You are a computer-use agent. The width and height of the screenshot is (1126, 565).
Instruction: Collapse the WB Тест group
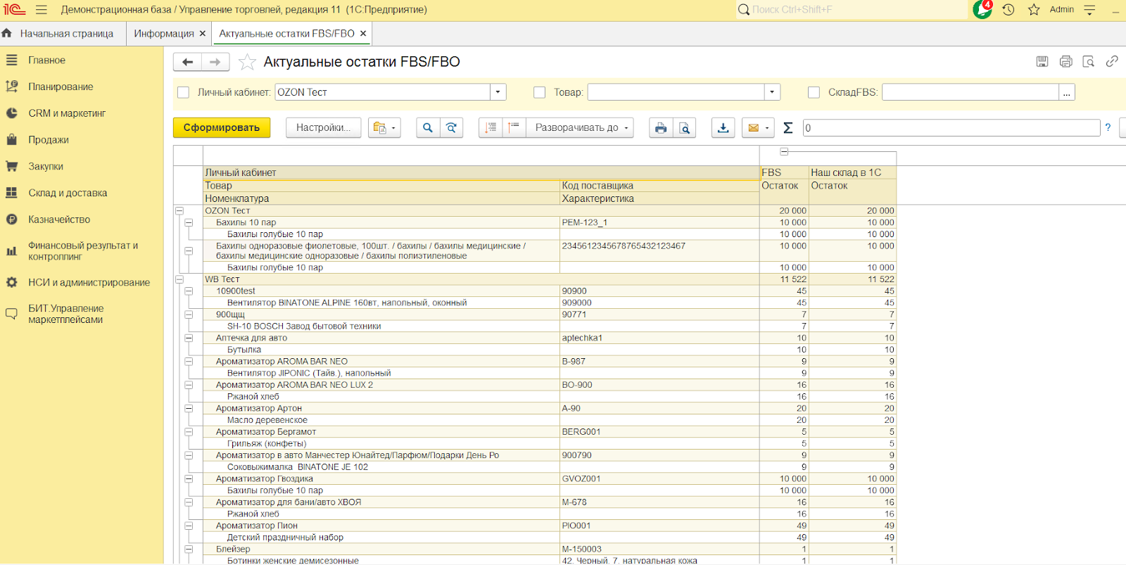tap(179, 279)
